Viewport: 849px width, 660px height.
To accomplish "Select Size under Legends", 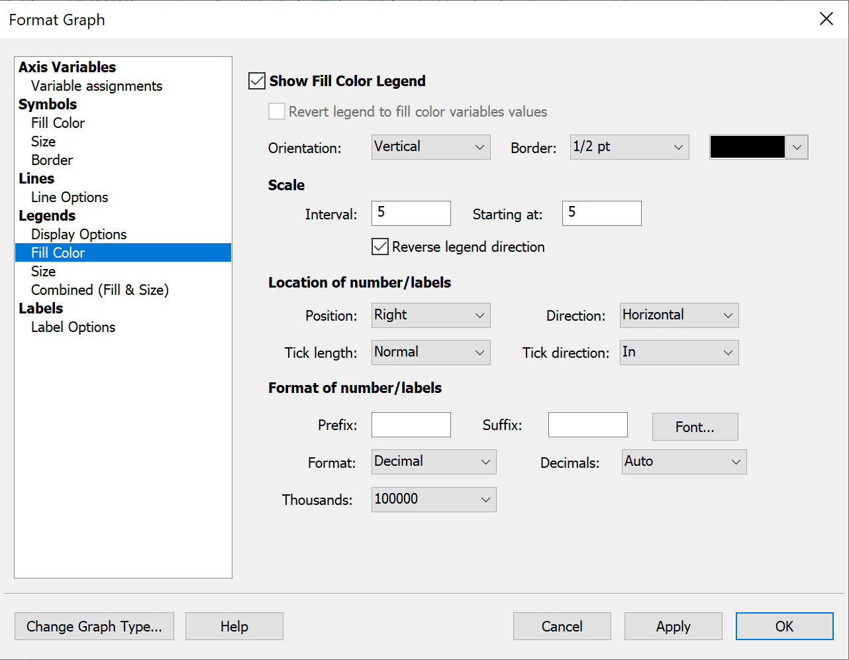I will pyautogui.click(x=43, y=271).
